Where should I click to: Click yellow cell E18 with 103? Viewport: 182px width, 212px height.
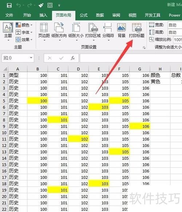99,184
